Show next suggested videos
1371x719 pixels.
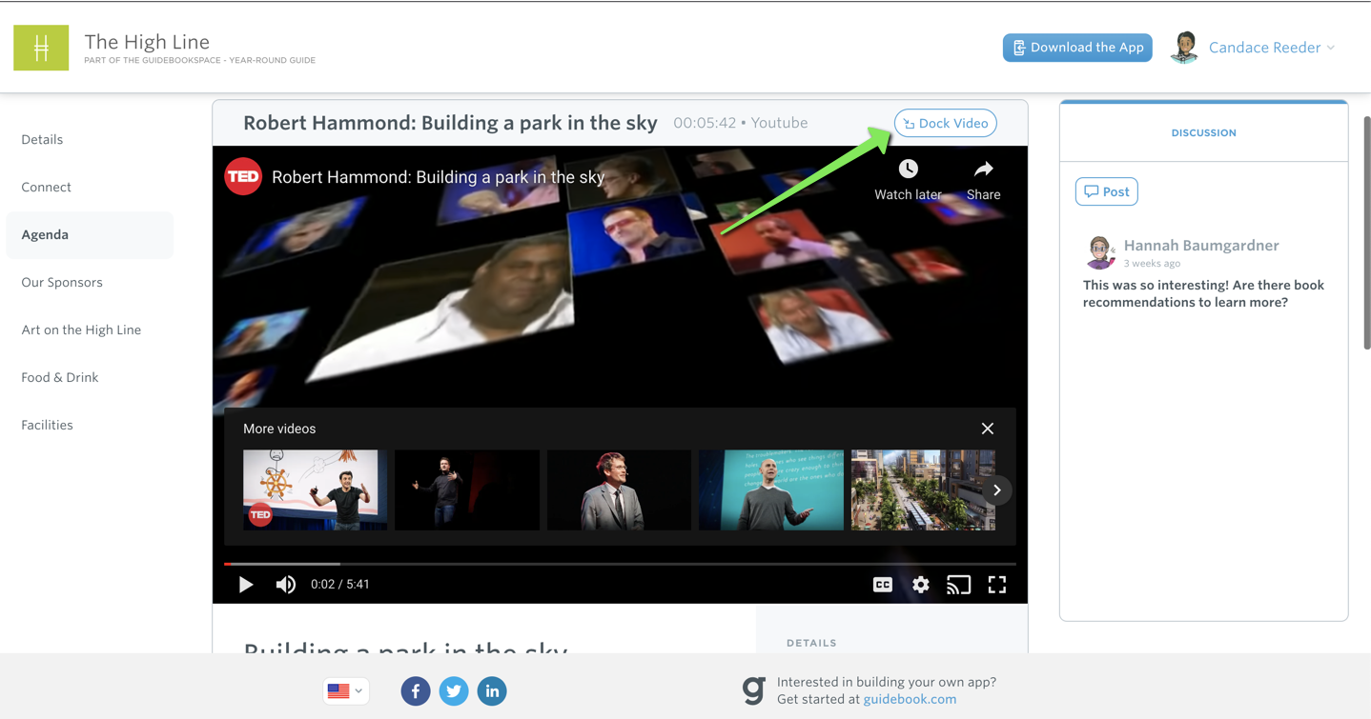[997, 490]
